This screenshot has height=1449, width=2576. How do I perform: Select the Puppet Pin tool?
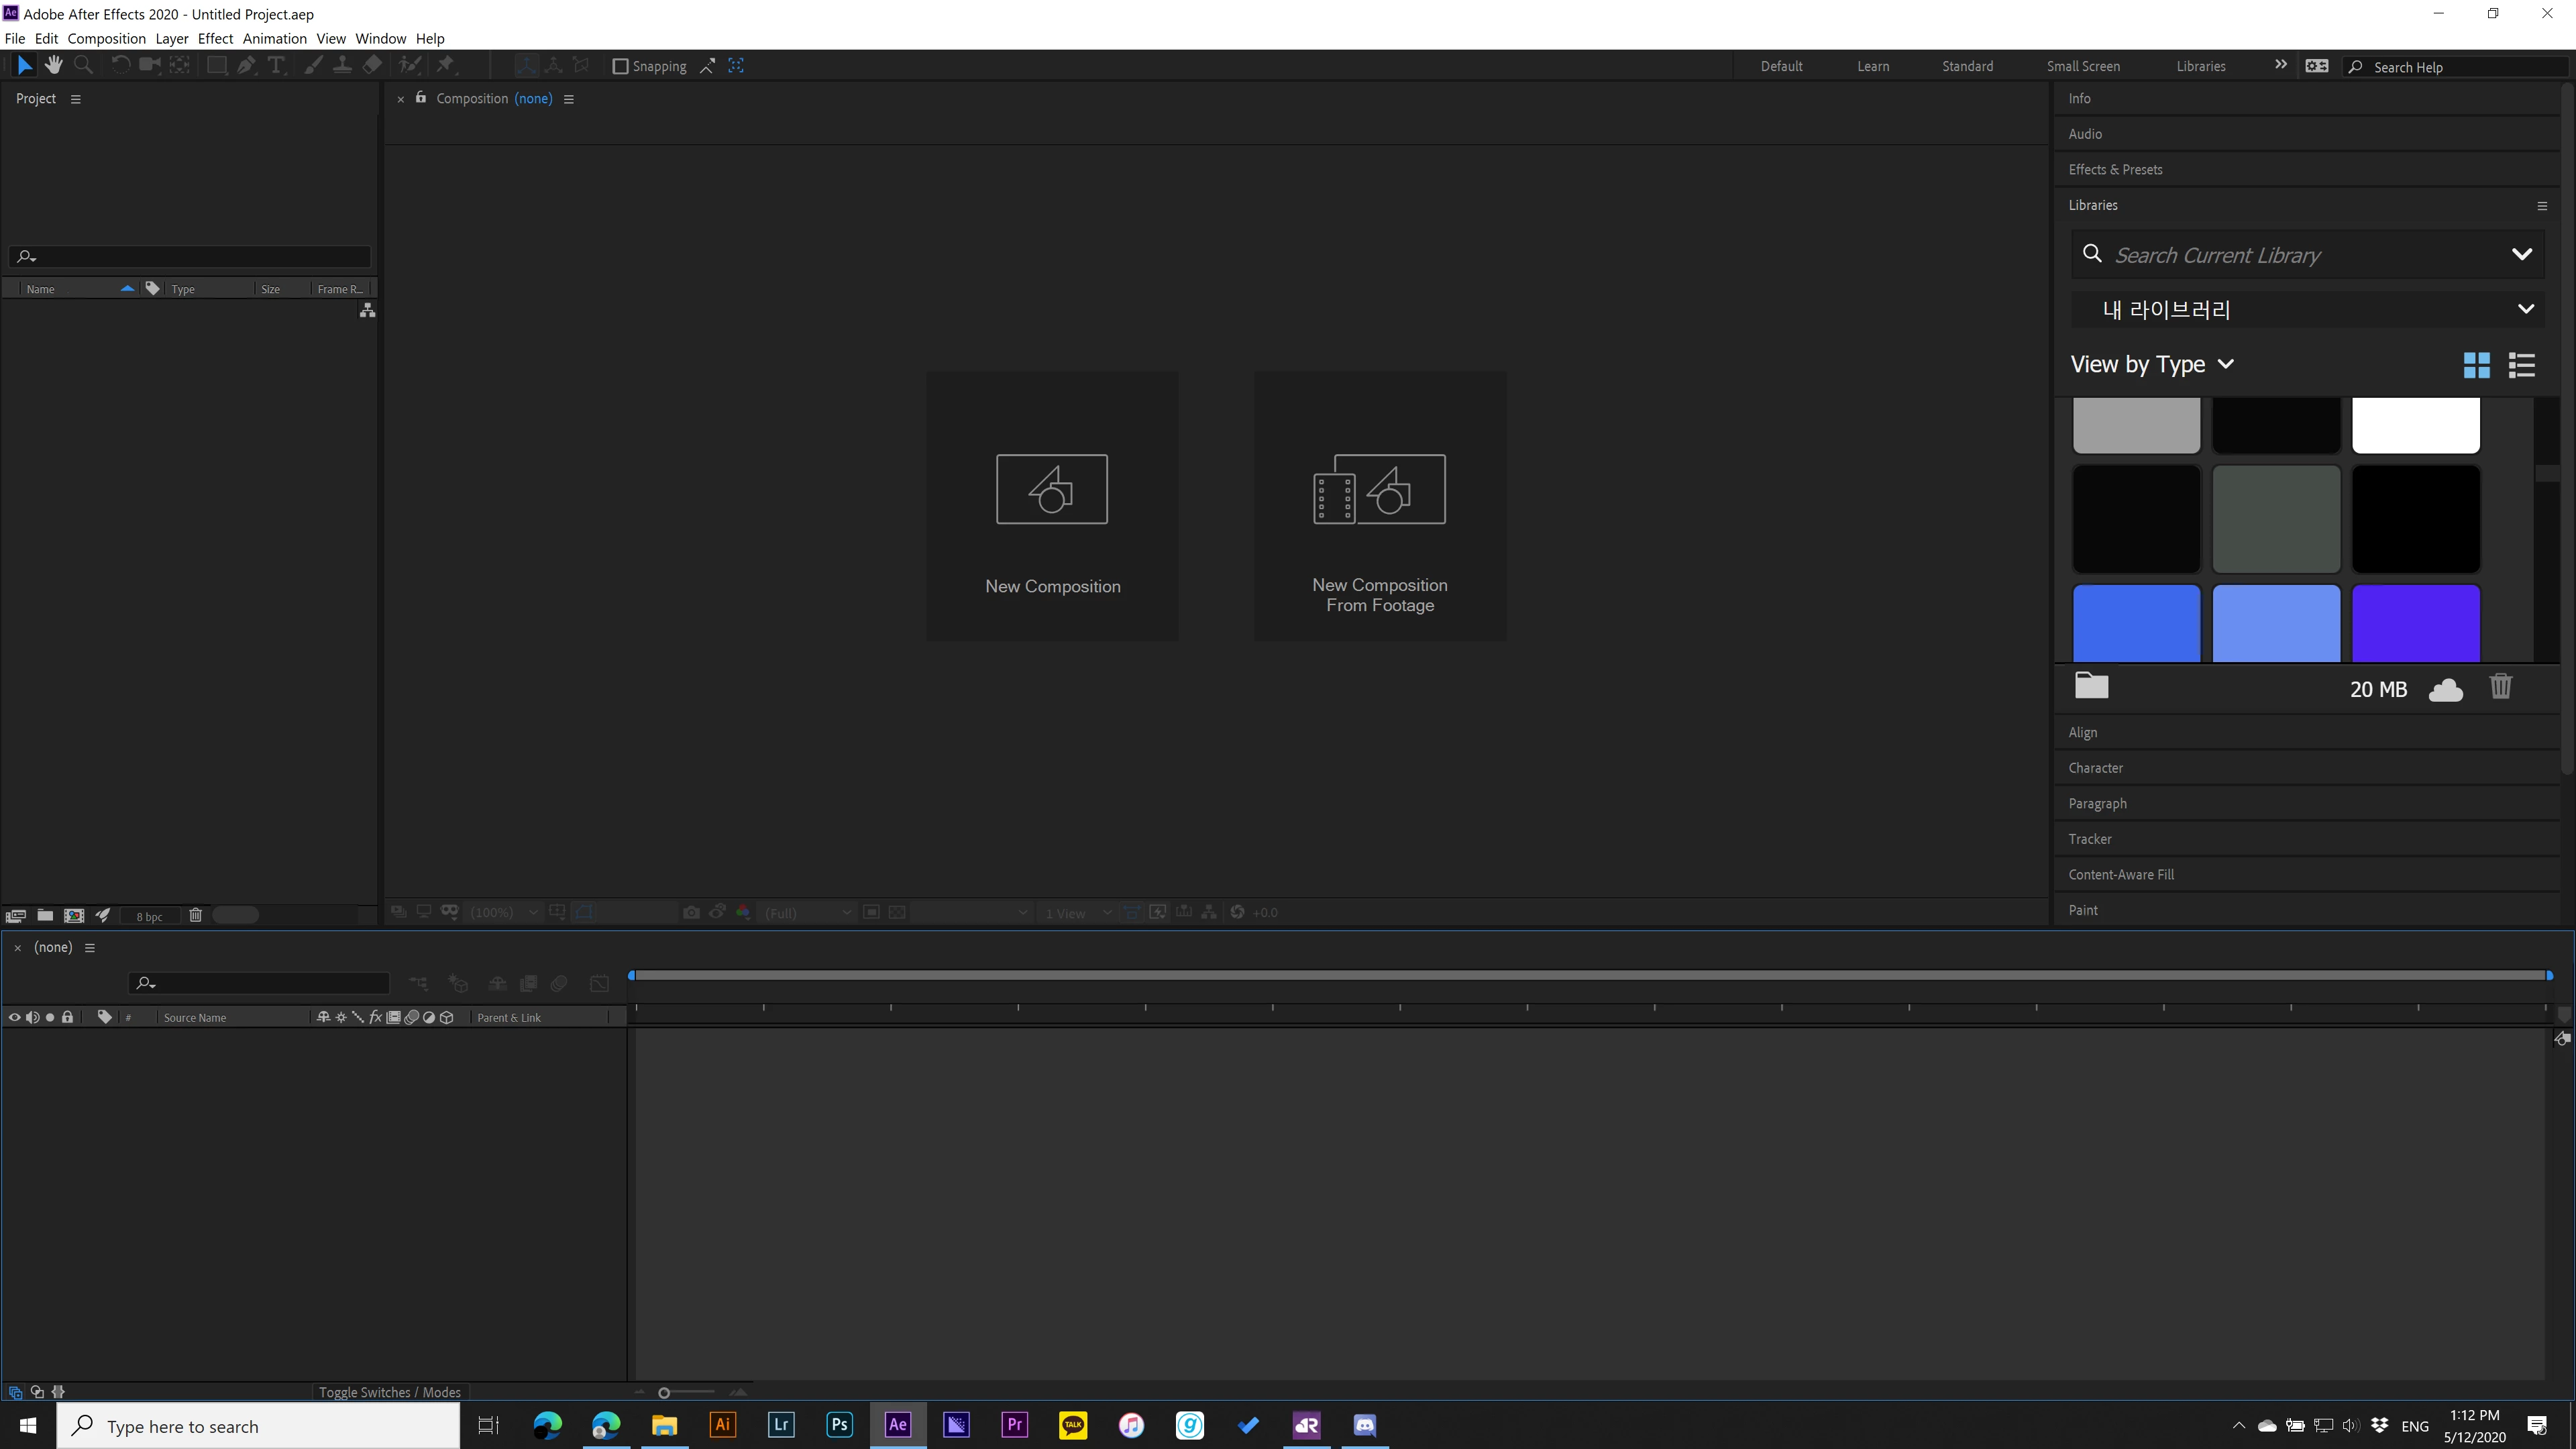(446, 65)
